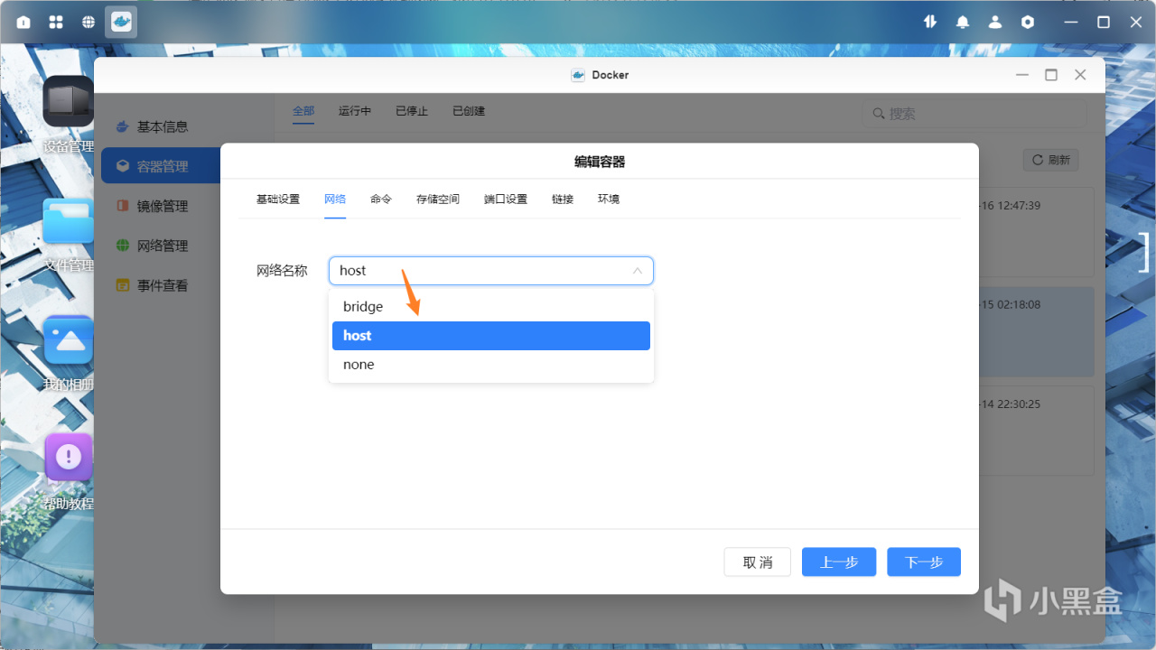The height and width of the screenshot is (650, 1156).
Task: Choose bridge from the network list
Action: click(x=491, y=307)
